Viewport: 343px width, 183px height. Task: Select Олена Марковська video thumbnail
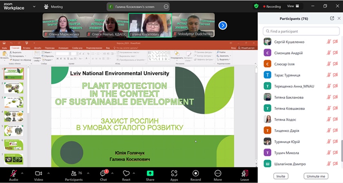[64, 25]
